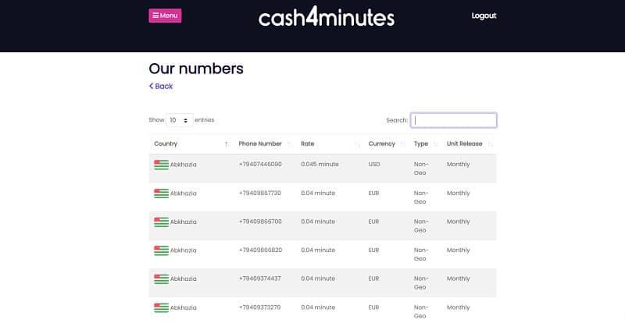Screen dimensions: 625x323
Task: Open the Show entries count dropdown
Action: [x=180, y=120]
